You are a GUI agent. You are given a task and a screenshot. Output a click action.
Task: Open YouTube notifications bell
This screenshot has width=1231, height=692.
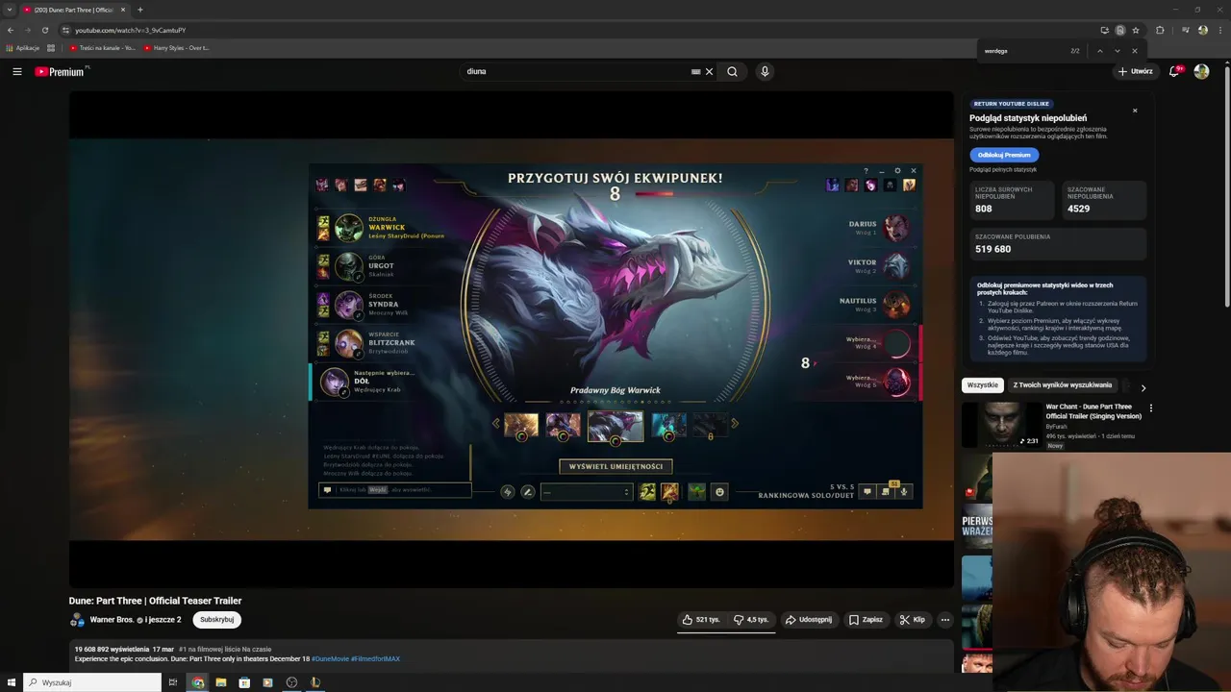(1174, 71)
